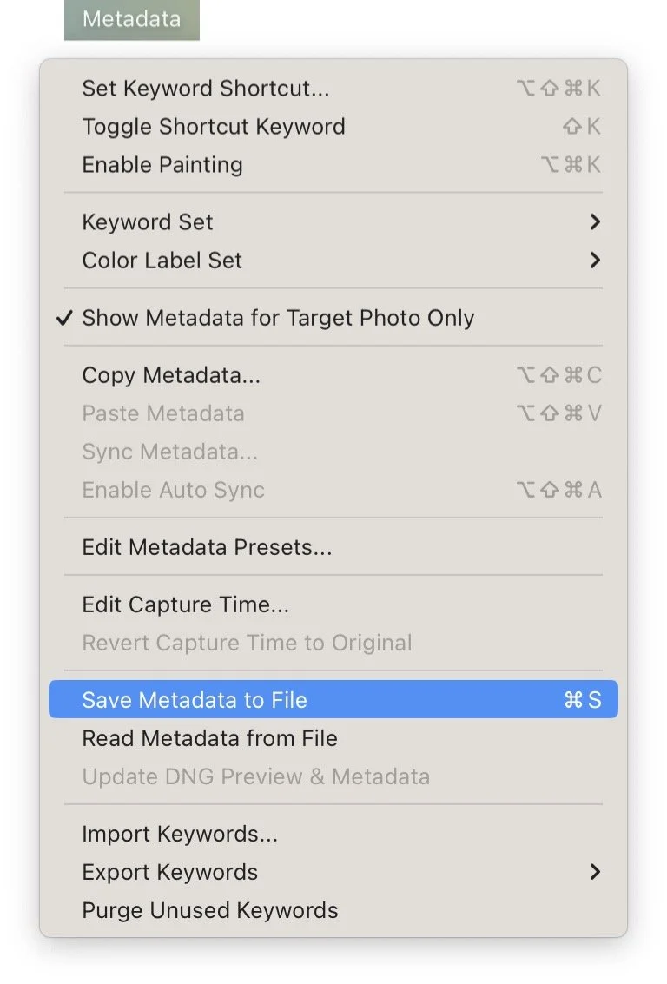Click the Keyword Set menu label
This screenshot has width=667, height=984.
click(148, 222)
